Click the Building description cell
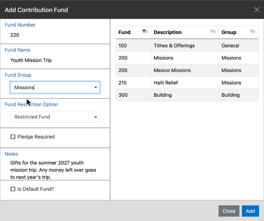This screenshot has width=264, height=221. pyautogui.click(x=185, y=95)
